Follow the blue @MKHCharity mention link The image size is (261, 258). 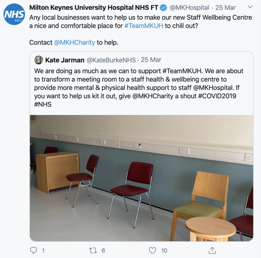75,42
